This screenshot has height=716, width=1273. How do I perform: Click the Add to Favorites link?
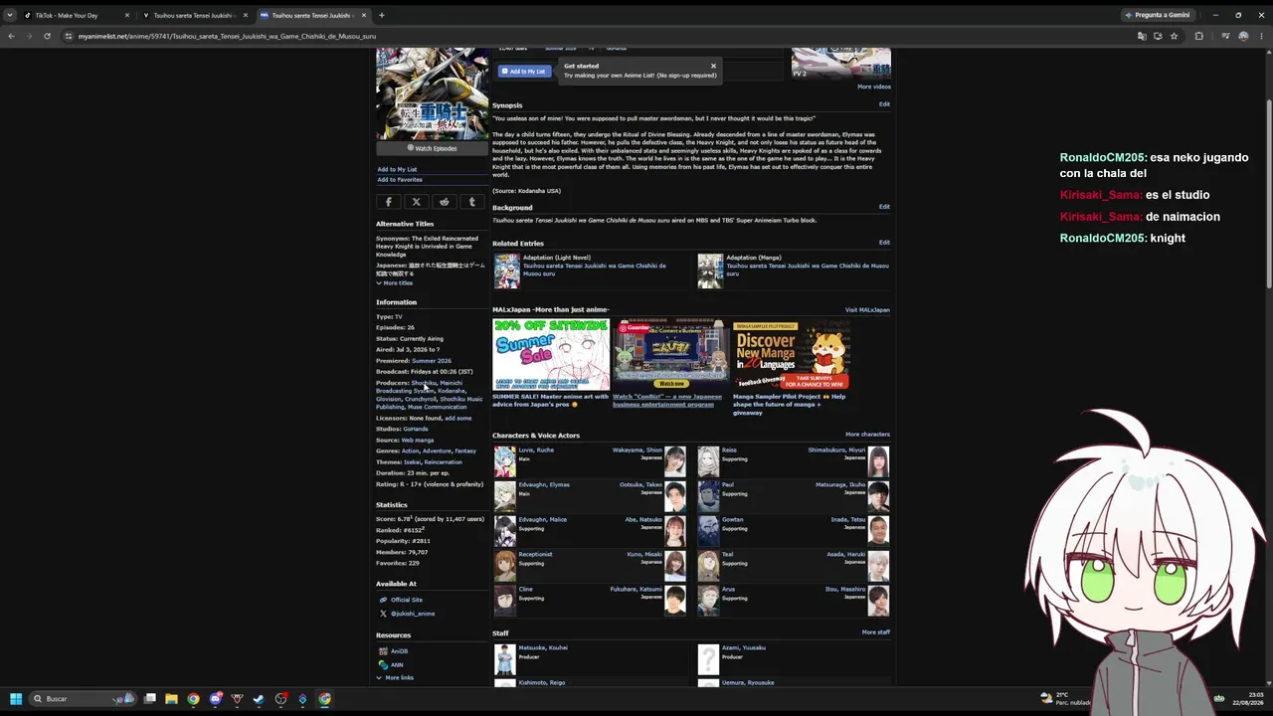[400, 180]
